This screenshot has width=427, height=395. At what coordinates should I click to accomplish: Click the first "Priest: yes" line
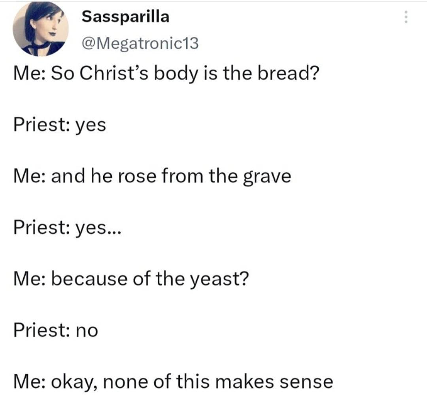(60, 125)
